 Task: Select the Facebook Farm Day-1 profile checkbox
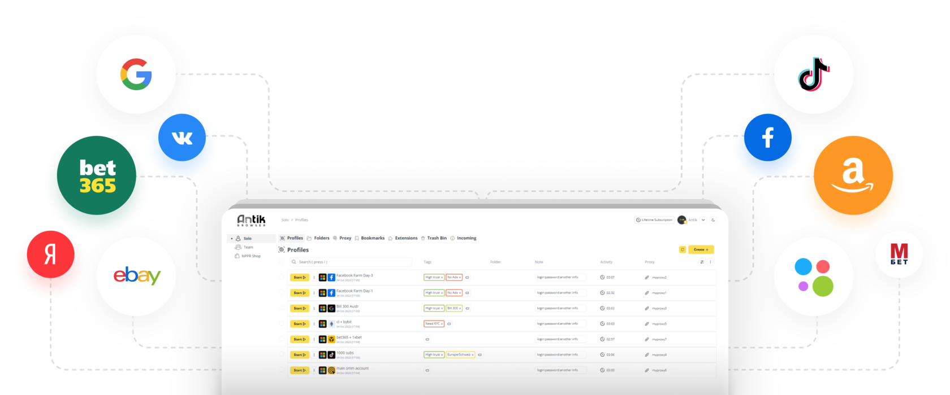(x=282, y=293)
